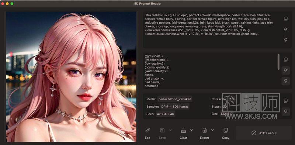
Task: Select the Seed value 428048546
Action: pos(166,114)
